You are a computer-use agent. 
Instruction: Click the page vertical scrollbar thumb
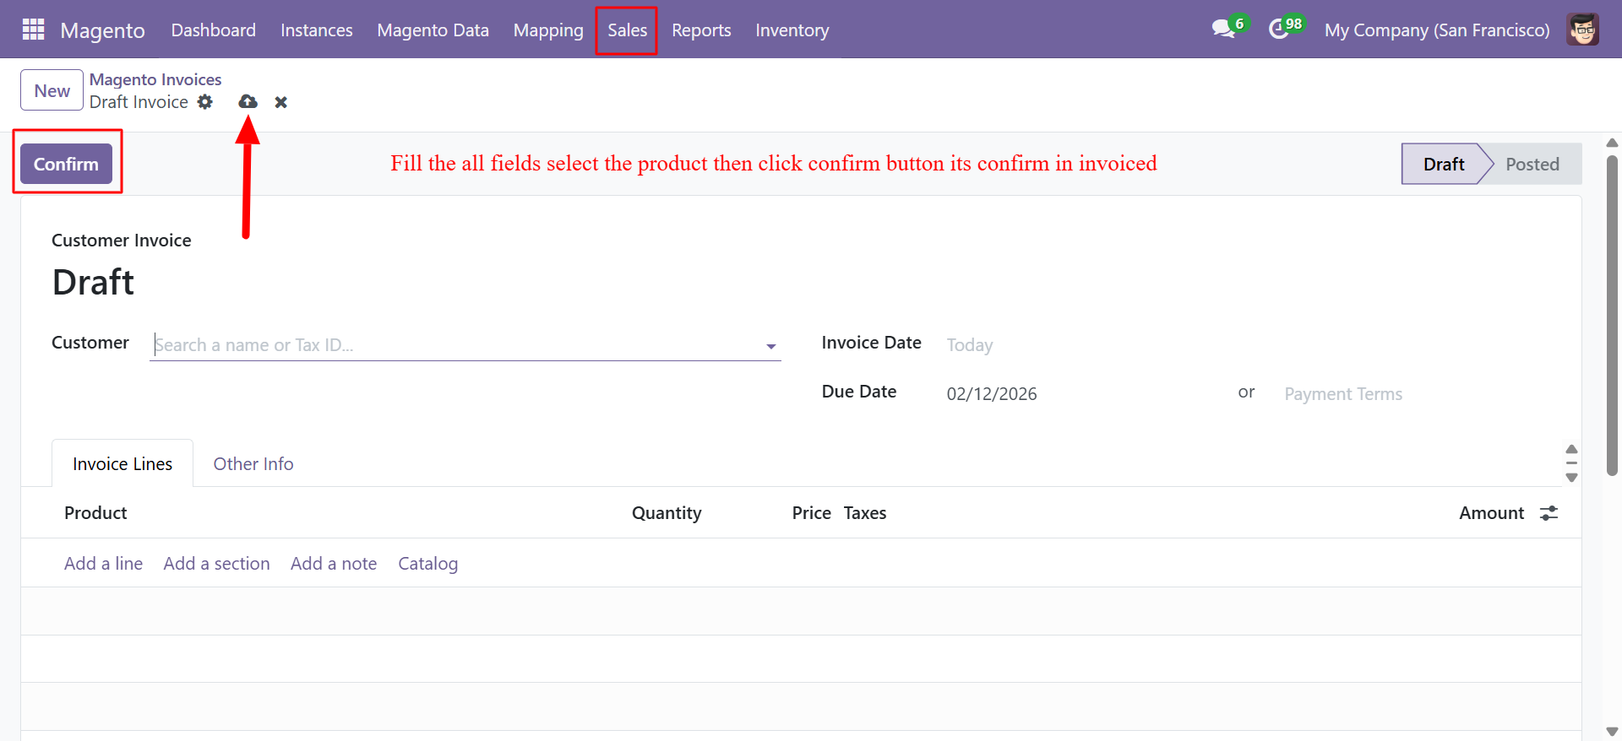click(1612, 315)
